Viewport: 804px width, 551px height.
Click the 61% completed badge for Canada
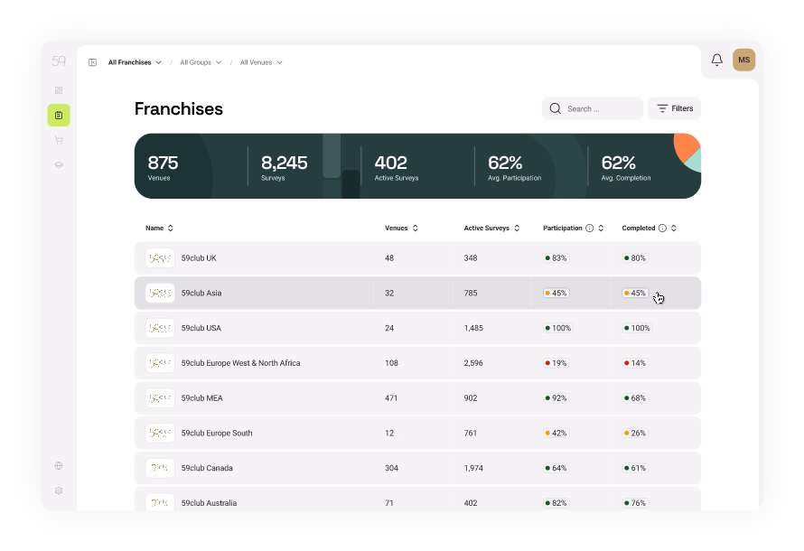(x=635, y=468)
